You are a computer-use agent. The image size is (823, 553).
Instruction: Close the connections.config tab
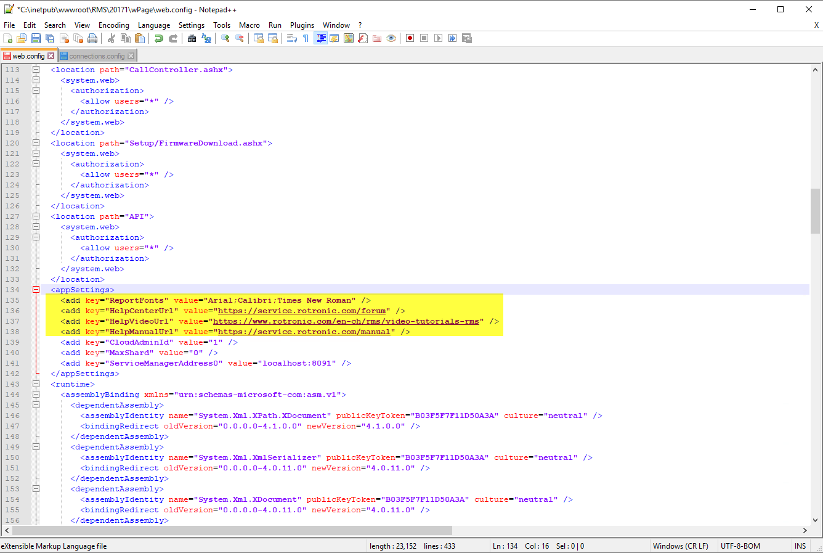(x=131, y=56)
